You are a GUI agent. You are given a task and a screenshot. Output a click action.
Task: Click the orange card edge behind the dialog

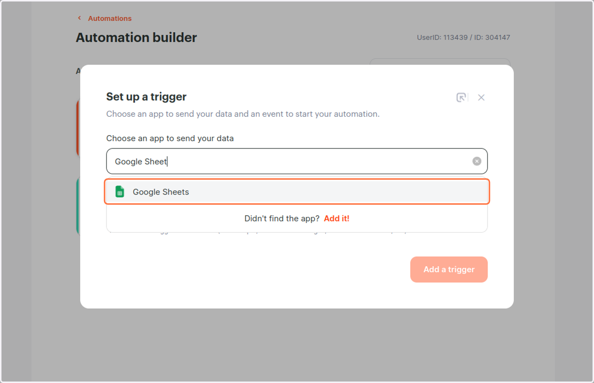tap(78, 128)
